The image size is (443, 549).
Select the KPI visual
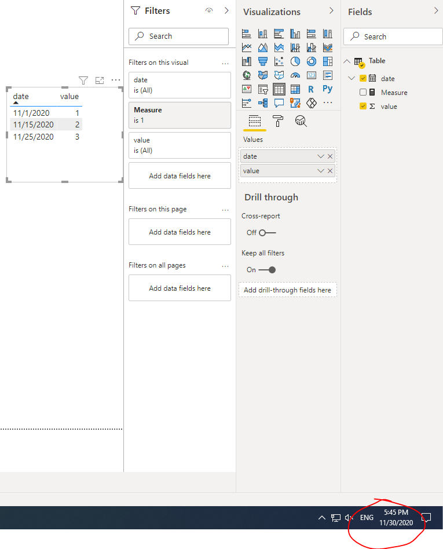click(247, 89)
